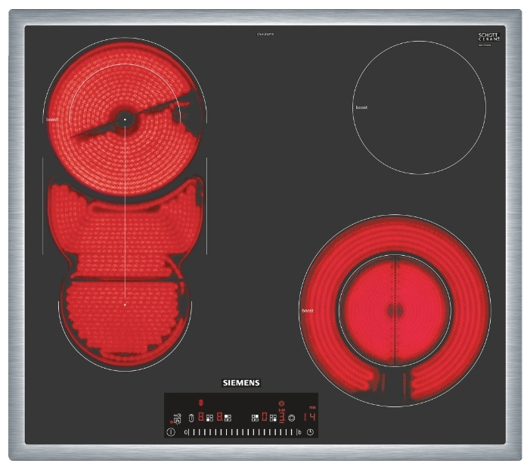This screenshot has width=530, height=470.
Task: Set power slider to the '0' end
Action: pos(185,432)
